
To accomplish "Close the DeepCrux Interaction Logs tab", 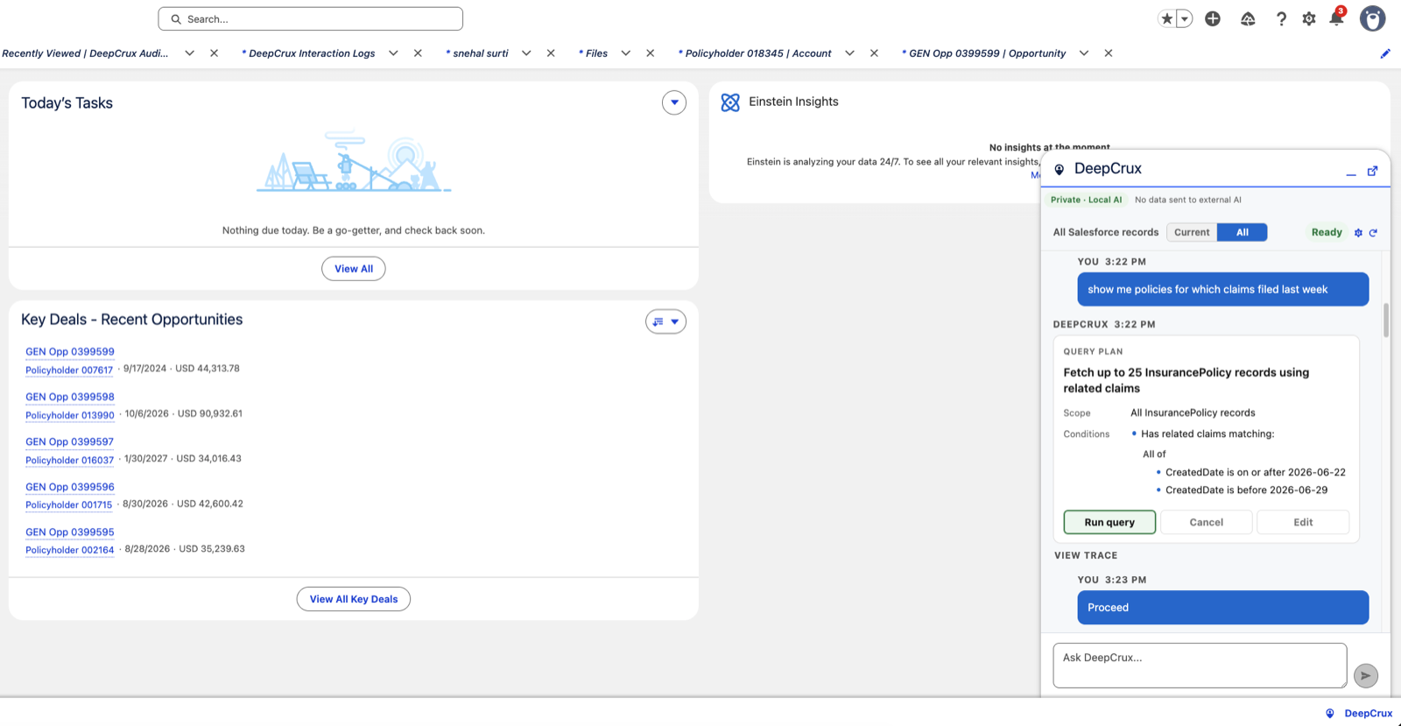I will 418,53.
